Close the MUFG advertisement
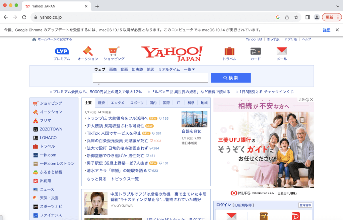The height and width of the screenshot is (220, 343). [312, 100]
